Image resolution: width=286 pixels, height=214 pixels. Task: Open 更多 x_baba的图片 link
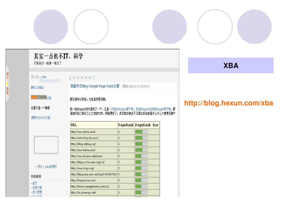pyautogui.click(x=46, y=167)
